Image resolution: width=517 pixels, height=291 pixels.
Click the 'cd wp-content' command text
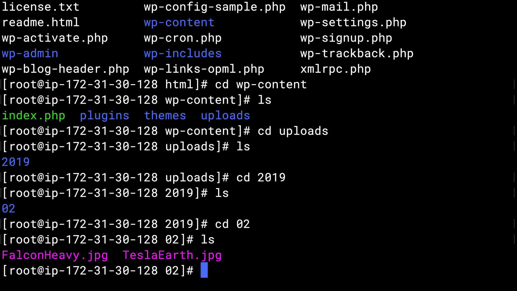(261, 85)
